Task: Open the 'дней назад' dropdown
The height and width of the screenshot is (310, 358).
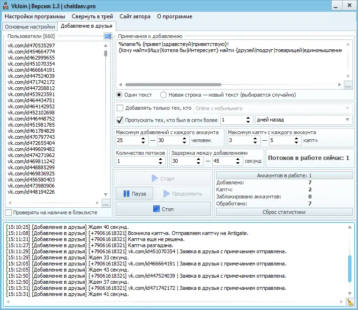Action: click(x=304, y=120)
